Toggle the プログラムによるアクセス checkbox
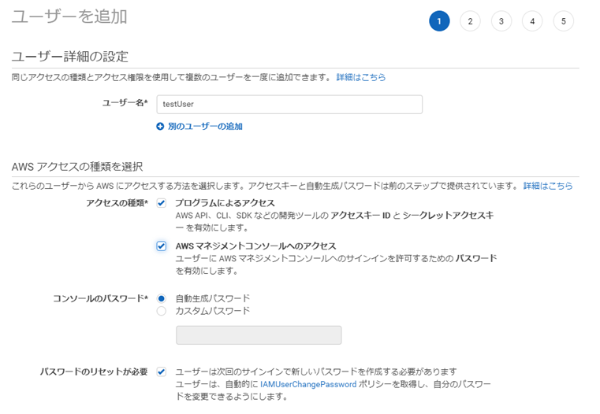The image size is (600, 414). pyautogui.click(x=162, y=203)
